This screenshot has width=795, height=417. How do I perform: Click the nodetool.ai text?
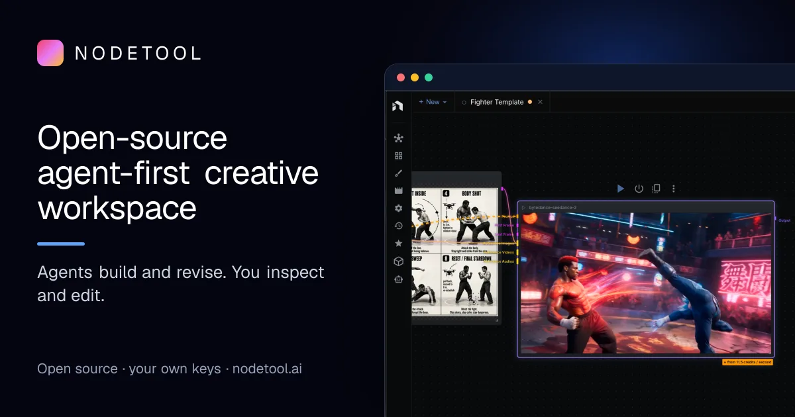click(x=267, y=369)
